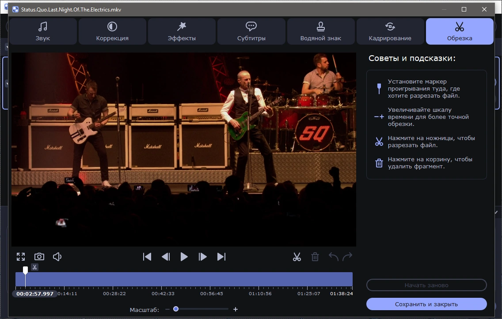Screen dimensions: 502x319
Task: Switch to the Коррекция tab
Action: pyautogui.click(x=112, y=31)
